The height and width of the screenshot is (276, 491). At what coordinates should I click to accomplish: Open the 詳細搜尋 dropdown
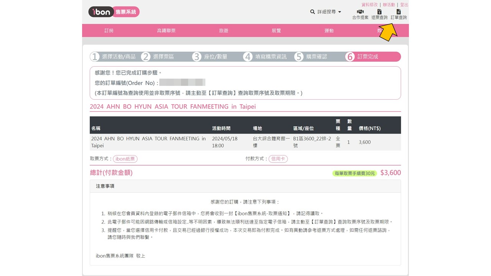click(329, 12)
